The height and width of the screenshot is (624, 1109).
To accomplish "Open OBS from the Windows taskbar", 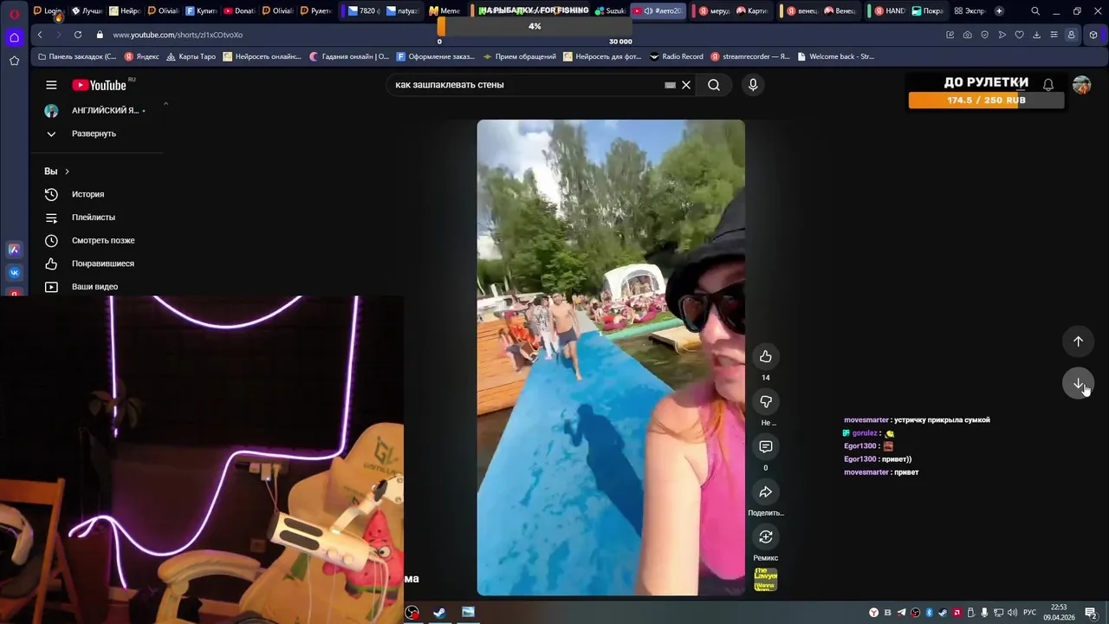I will click(x=412, y=613).
